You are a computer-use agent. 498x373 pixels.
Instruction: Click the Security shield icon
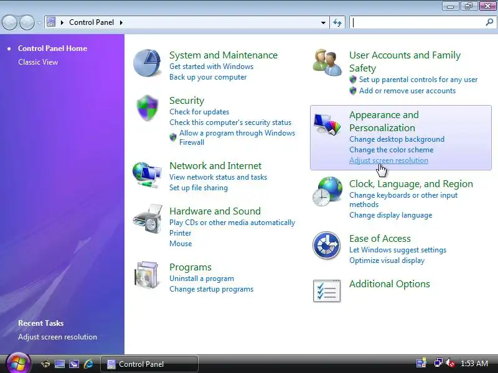coord(148,108)
